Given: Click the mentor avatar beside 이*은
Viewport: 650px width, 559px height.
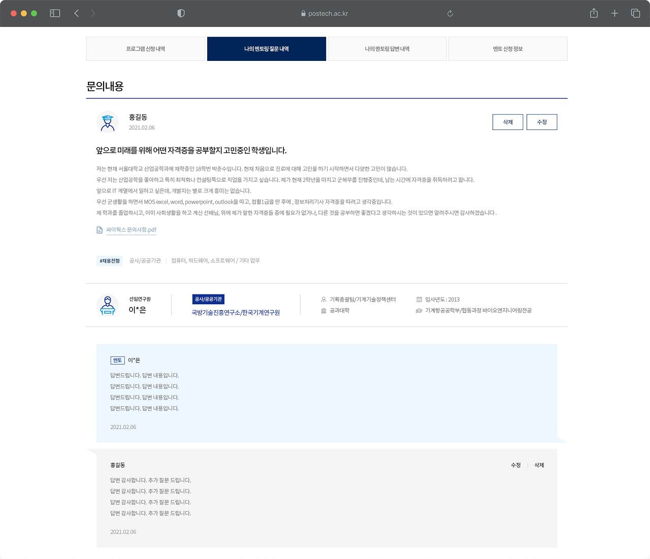Looking at the screenshot, I should (108, 305).
